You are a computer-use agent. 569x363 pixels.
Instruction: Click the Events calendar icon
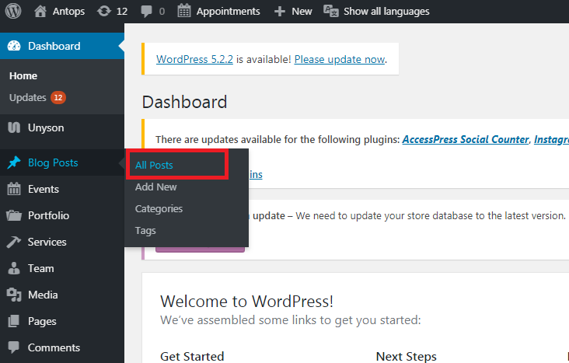(x=14, y=189)
